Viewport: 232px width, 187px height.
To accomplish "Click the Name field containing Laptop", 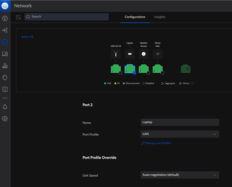I will [180, 122].
